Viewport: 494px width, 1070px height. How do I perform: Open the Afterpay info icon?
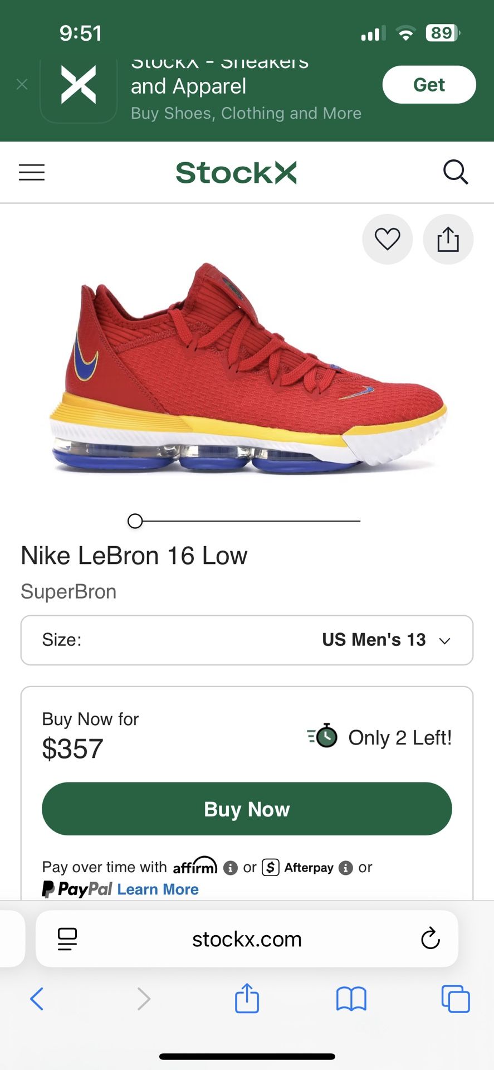(x=346, y=868)
